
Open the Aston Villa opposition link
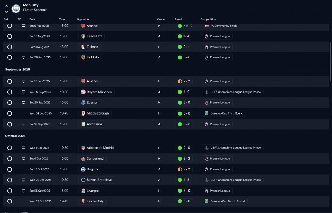tap(92, 124)
